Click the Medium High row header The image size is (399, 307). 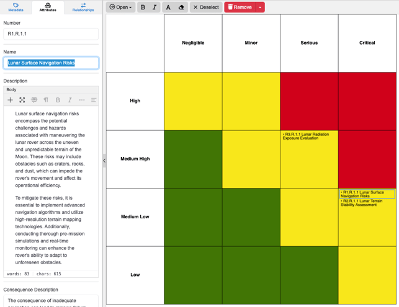(135, 159)
